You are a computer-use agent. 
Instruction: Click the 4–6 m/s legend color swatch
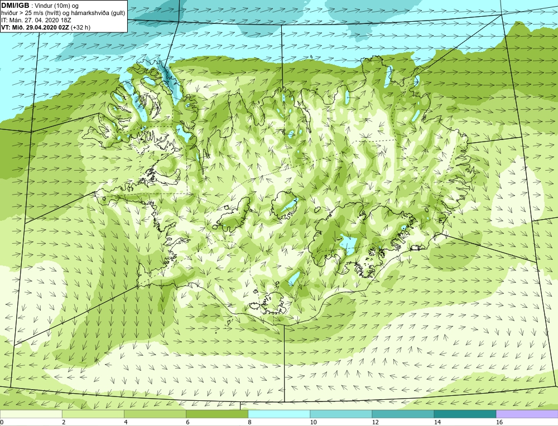155,414
